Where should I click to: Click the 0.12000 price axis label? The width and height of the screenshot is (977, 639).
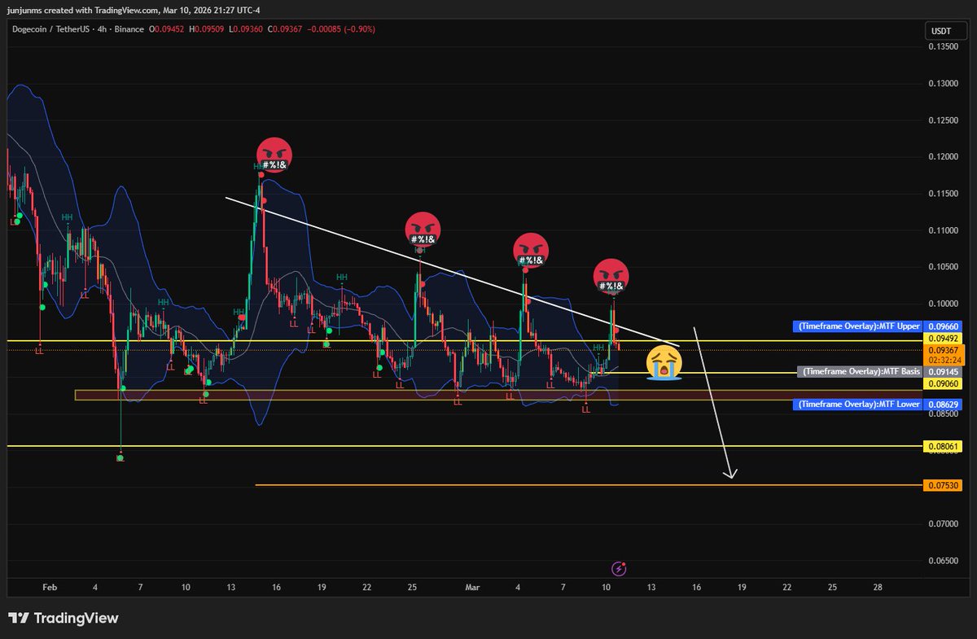pyautogui.click(x=943, y=157)
